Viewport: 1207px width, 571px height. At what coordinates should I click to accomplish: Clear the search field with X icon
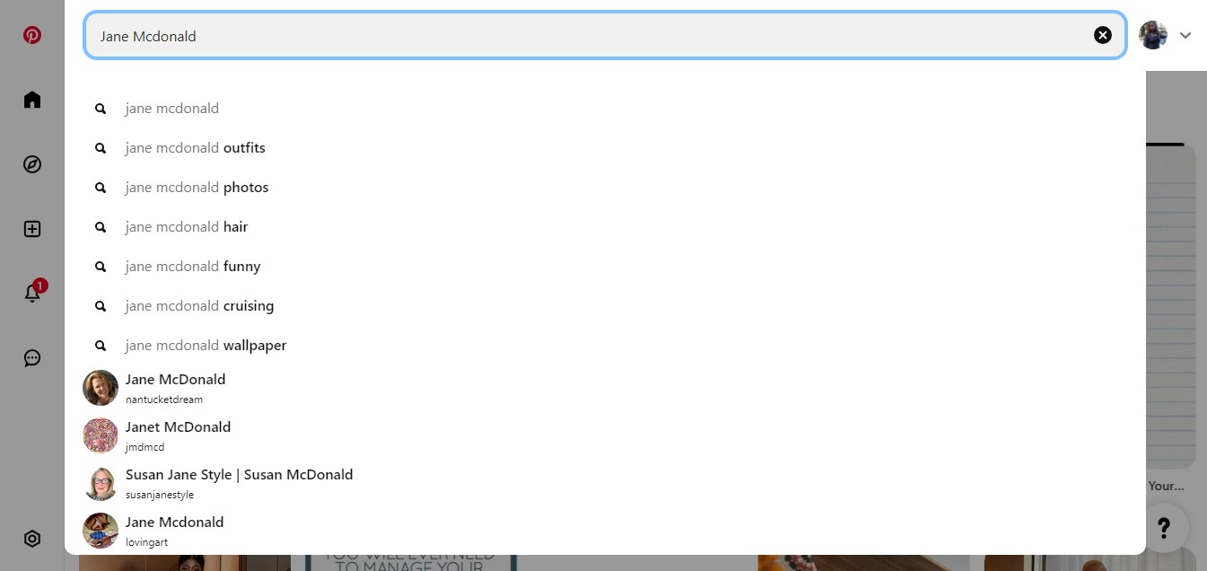pyautogui.click(x=1103, y=35)
